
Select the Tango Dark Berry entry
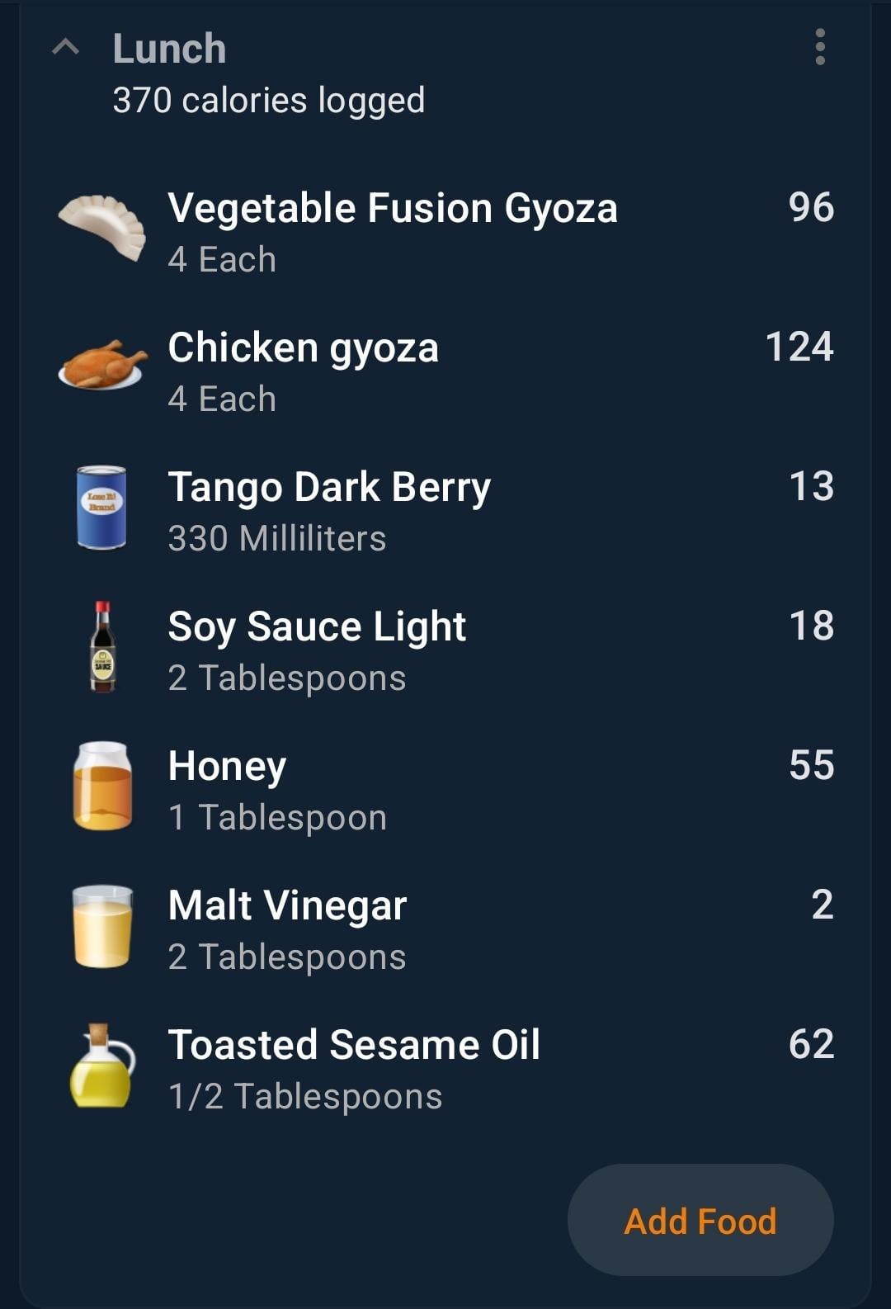(445, 511)
